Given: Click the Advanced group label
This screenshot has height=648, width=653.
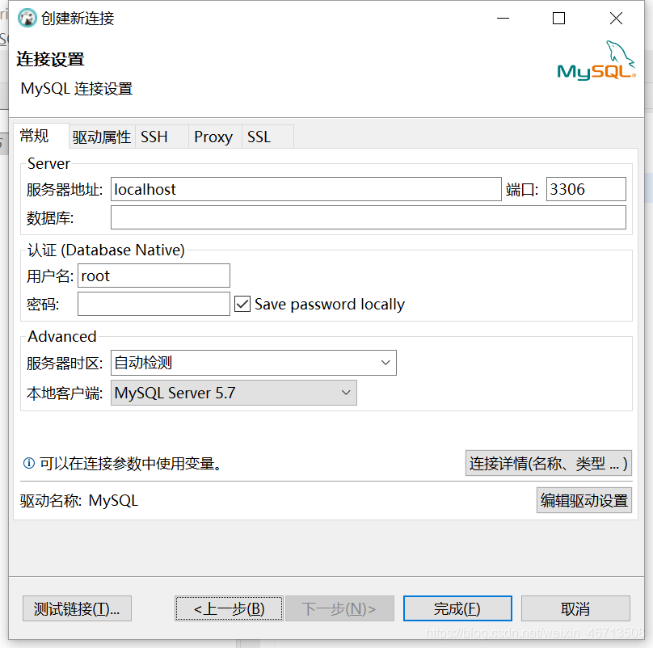Looking at the screenshot, I should point(62,336).
